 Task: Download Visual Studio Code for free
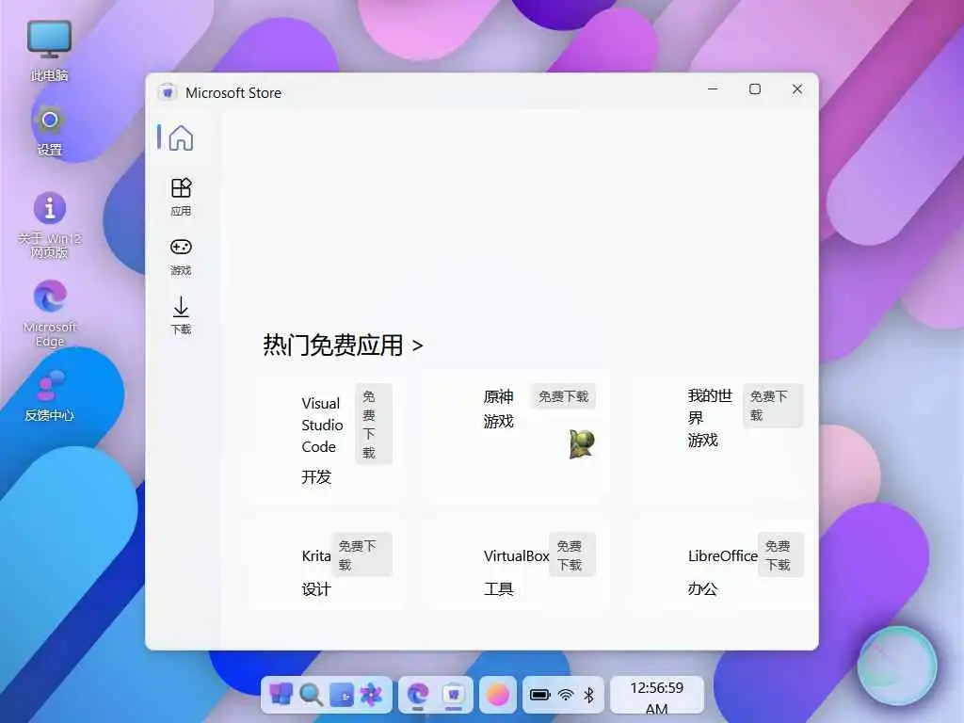coord(373,425)
